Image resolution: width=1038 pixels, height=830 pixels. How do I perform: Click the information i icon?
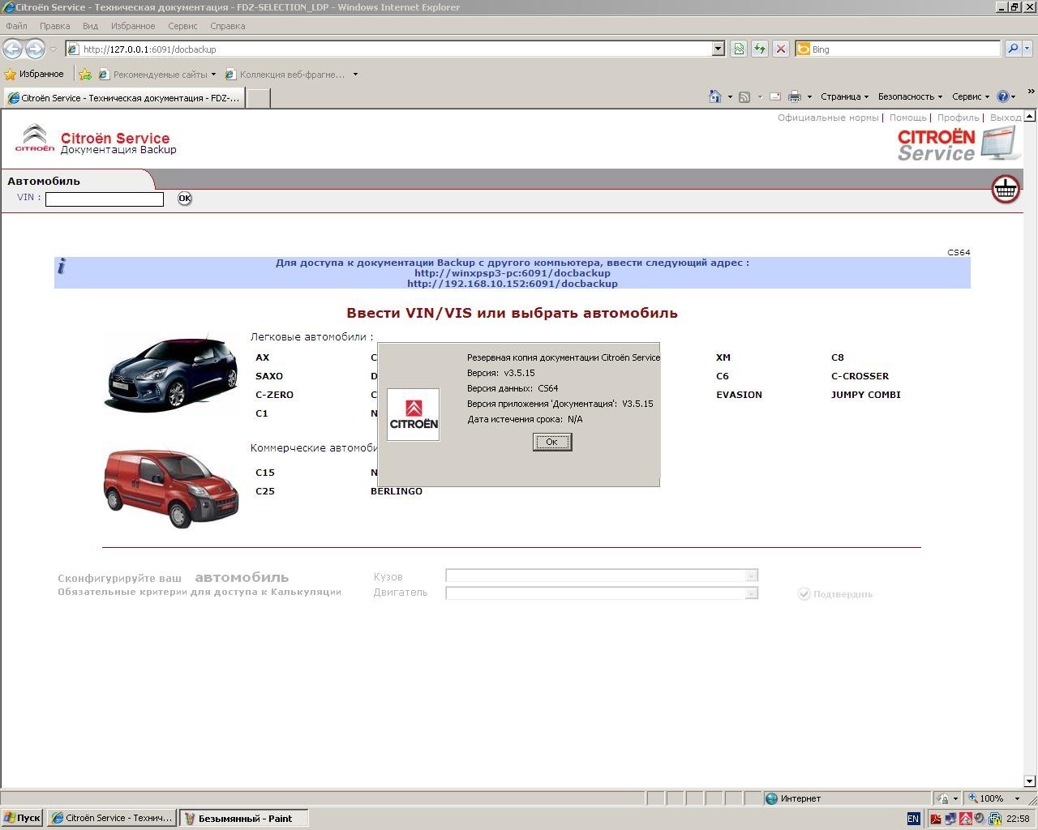[x=62, y=266]
